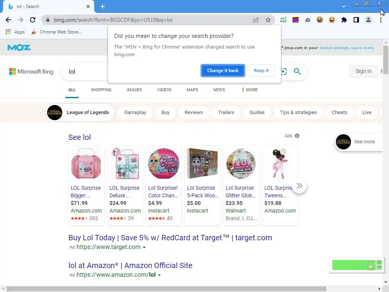Switch to the NEWS tab

pyautogui.click(x=219, y=90)
